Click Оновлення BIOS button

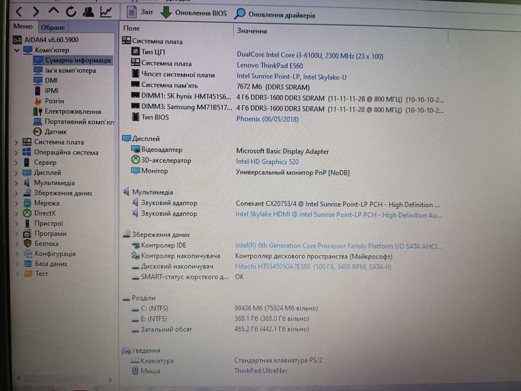pyautogui.click(x=193, y=13)
